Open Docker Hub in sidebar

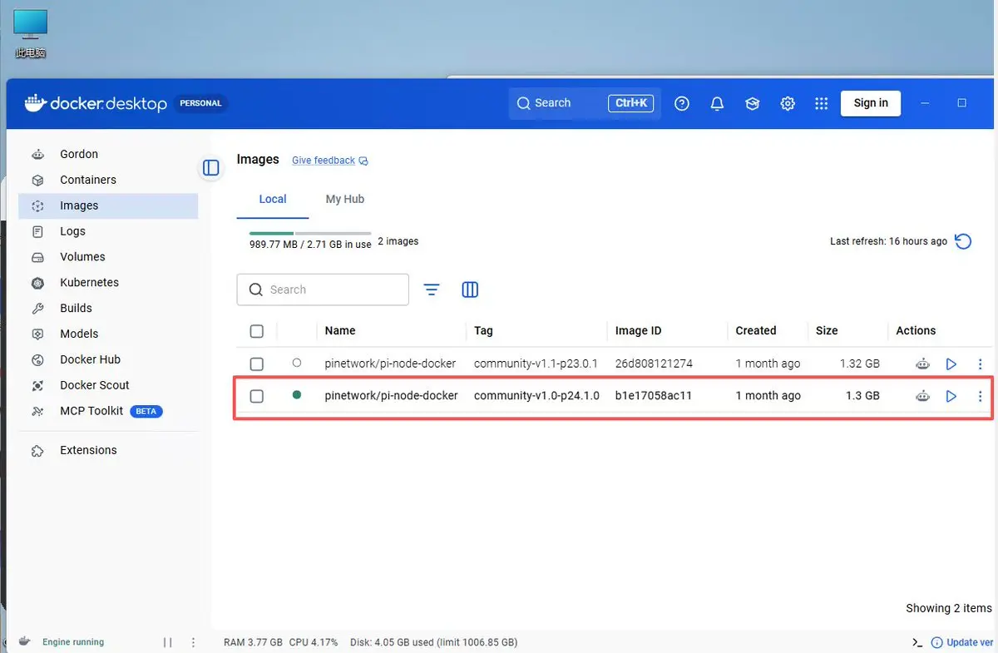click(108, 359)
